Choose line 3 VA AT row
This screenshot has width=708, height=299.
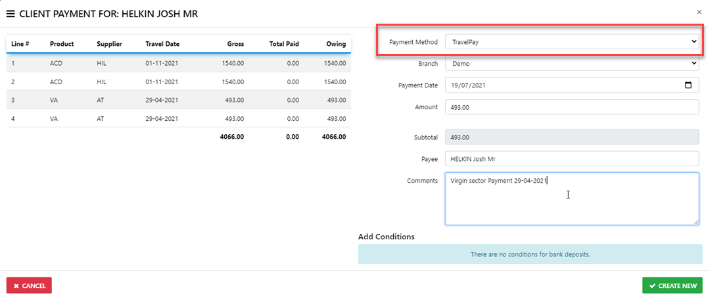click(177, 100)
